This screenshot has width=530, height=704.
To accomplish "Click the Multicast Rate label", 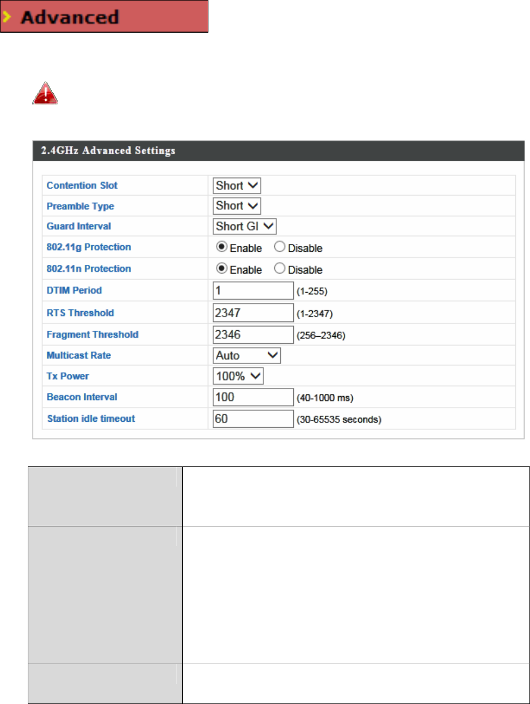I will tap(79, 355).
